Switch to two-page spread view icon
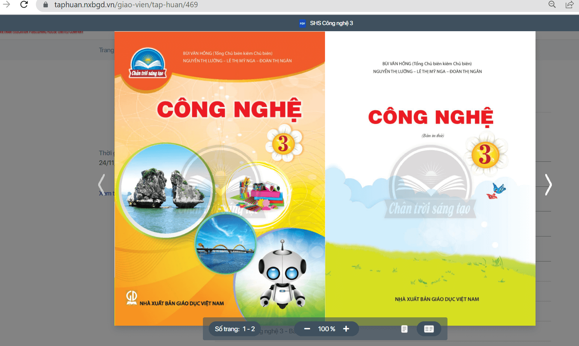The height and width of the screenshot is (346, 579). click(429, 329)
